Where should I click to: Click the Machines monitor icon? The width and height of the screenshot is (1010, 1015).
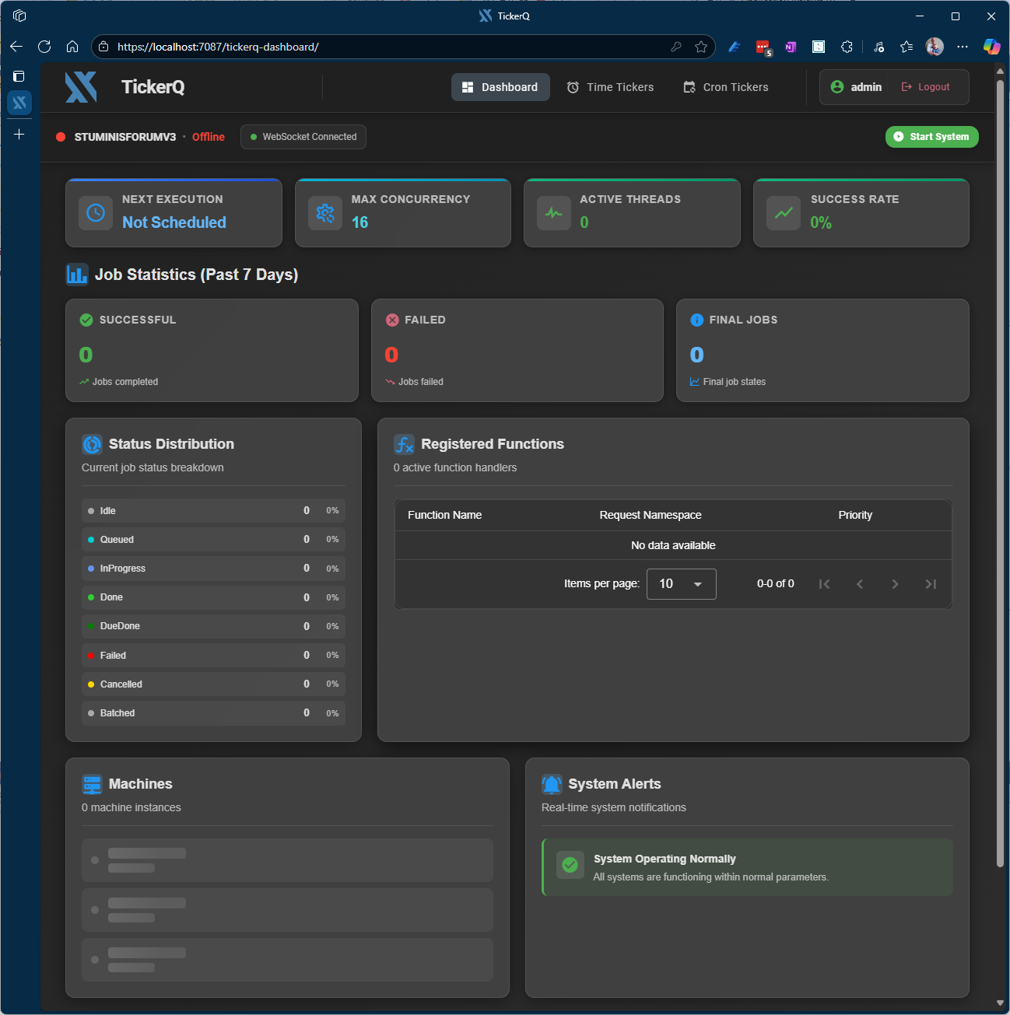(x=92, y=784)
